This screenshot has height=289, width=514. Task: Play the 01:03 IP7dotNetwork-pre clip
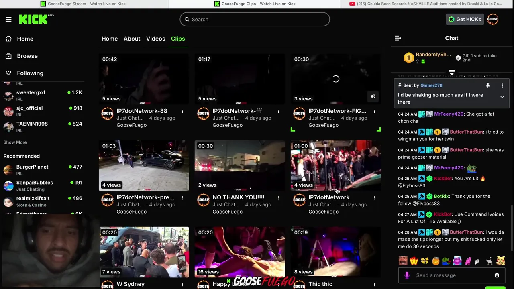(x=144, y=165)
